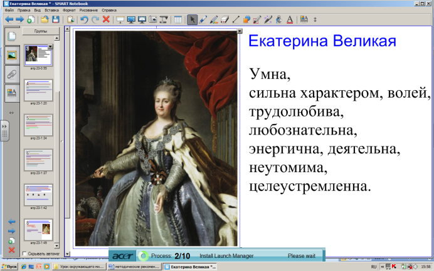
Task: Open the Вид menu
Action: click(x=38, y=10)
